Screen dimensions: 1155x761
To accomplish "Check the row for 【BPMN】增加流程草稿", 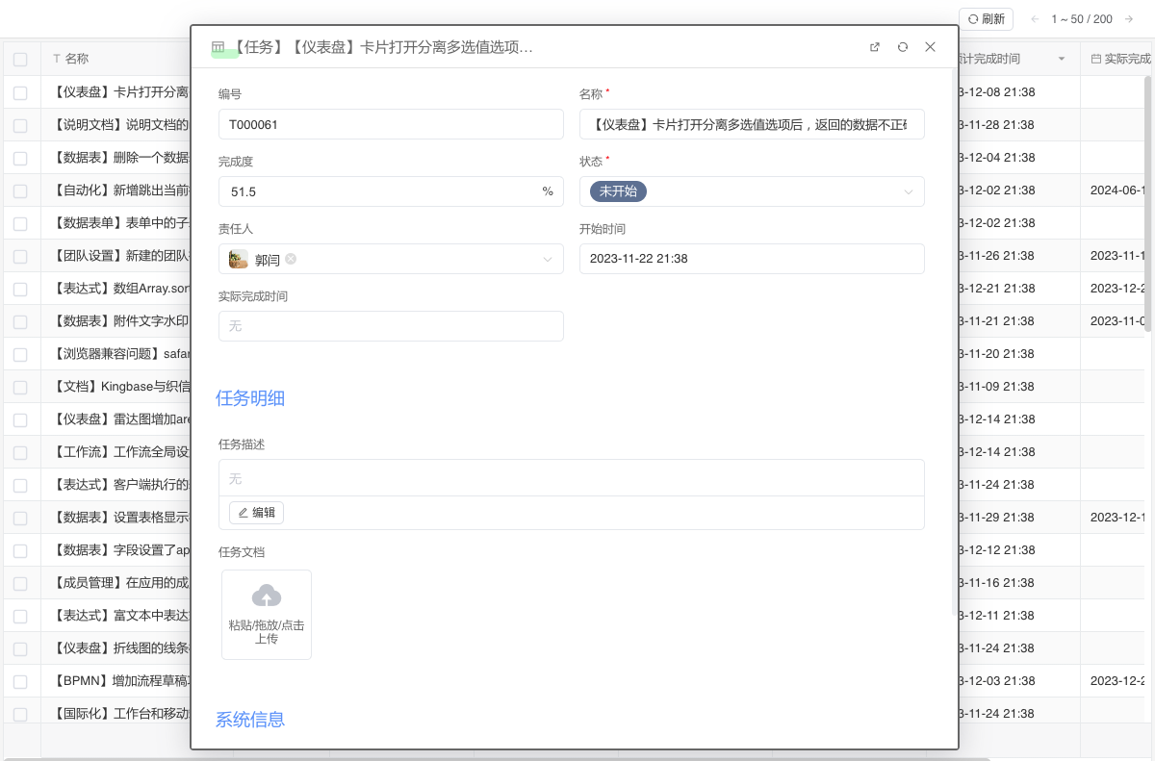I will (x=20, y=680).
